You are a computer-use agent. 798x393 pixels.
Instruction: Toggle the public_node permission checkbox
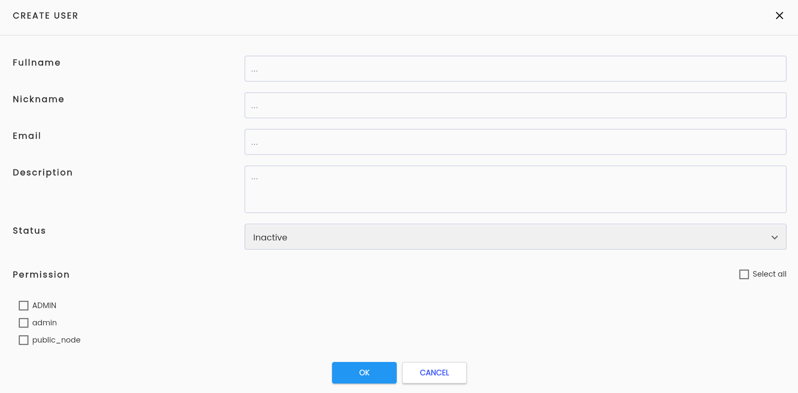[x=24, y=340]
